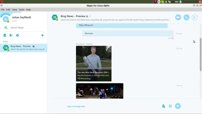The width and height of the screenshot is (202, 114).
Task: Click the clipboard checkmark tray icon
Action: tap(181, 2)
